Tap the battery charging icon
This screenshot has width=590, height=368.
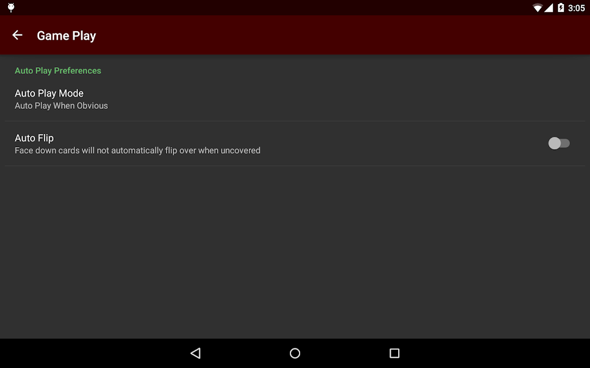[x=561, y=7]
